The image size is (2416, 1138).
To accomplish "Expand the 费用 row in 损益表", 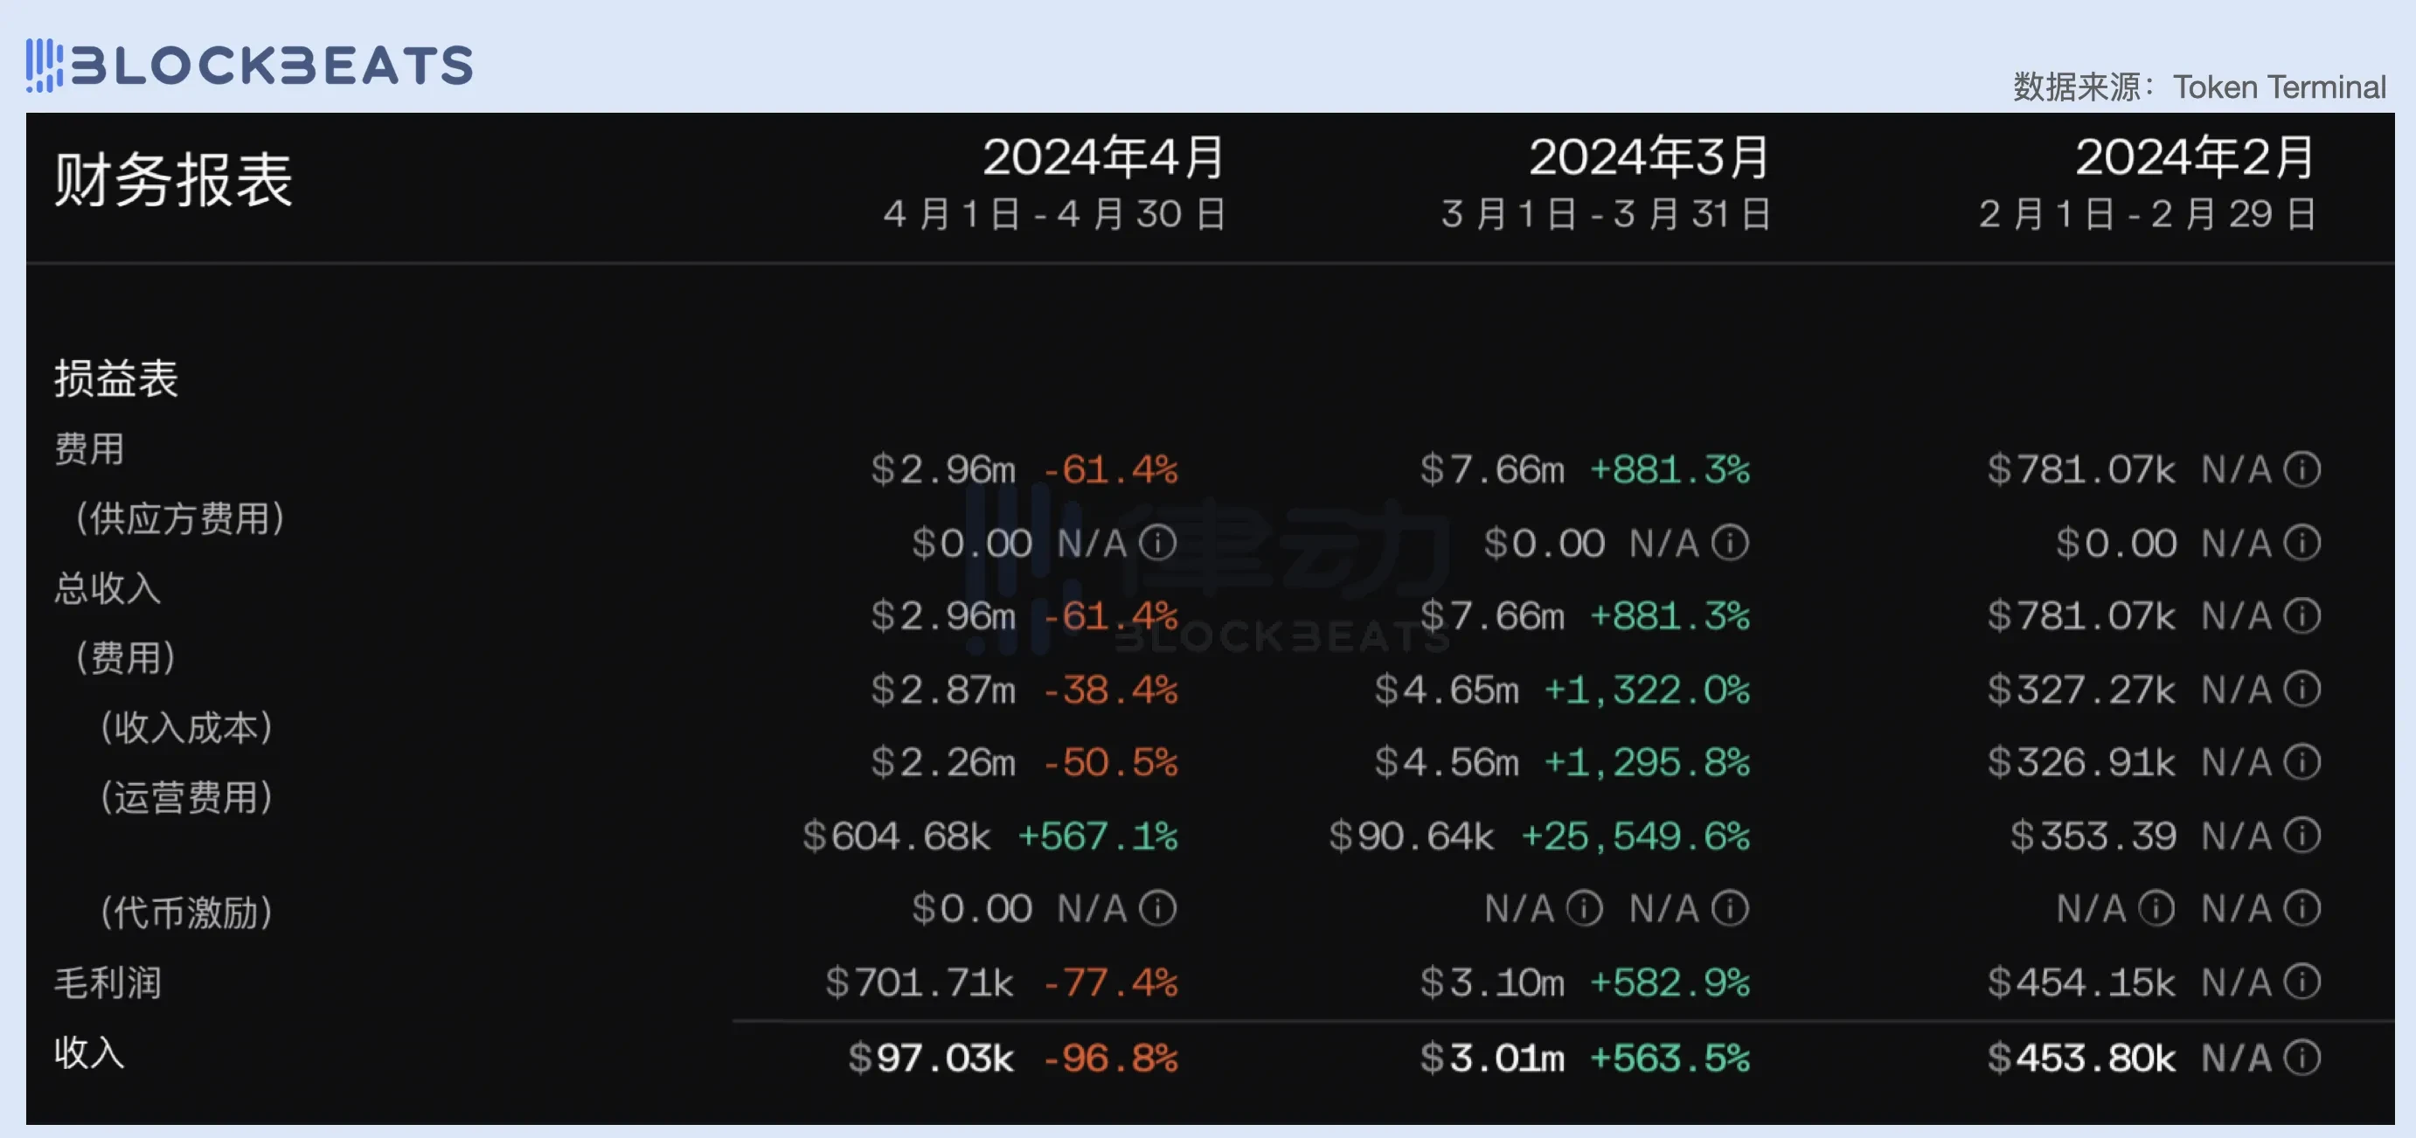I will pyautogui.click(x=89, y=450).
